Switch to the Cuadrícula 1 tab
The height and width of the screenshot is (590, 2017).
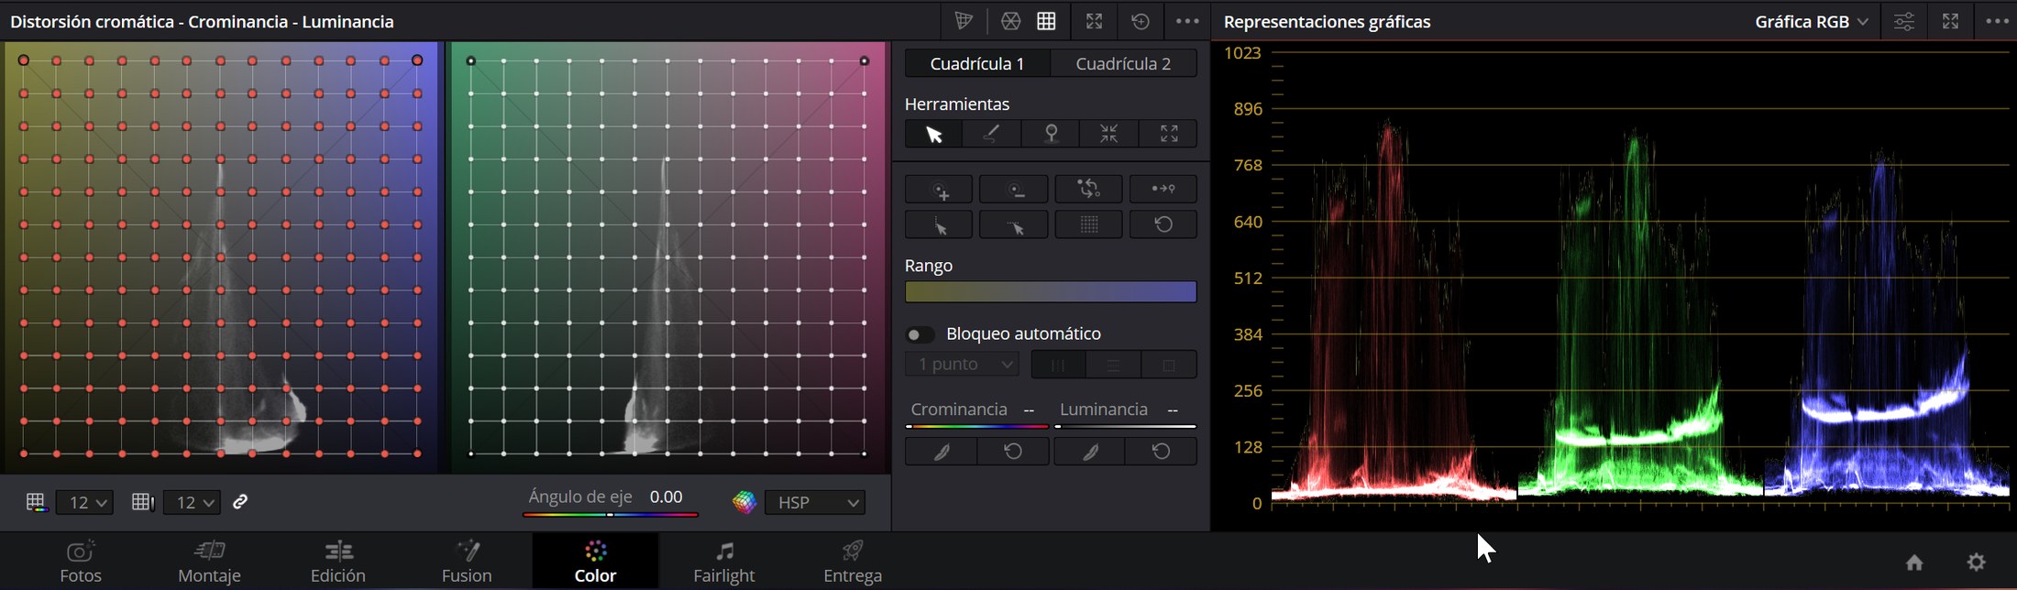(976, 63)
